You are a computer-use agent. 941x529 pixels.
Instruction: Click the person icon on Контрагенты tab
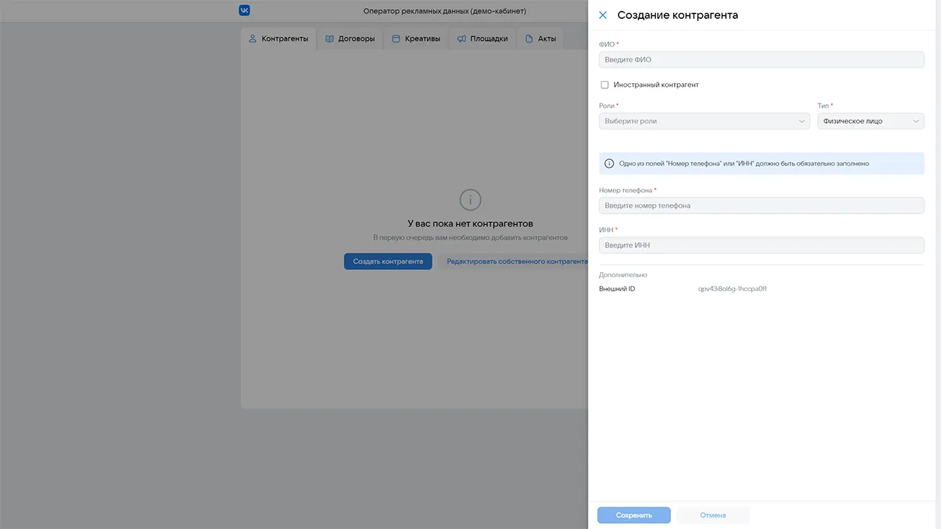click(253, 39)
